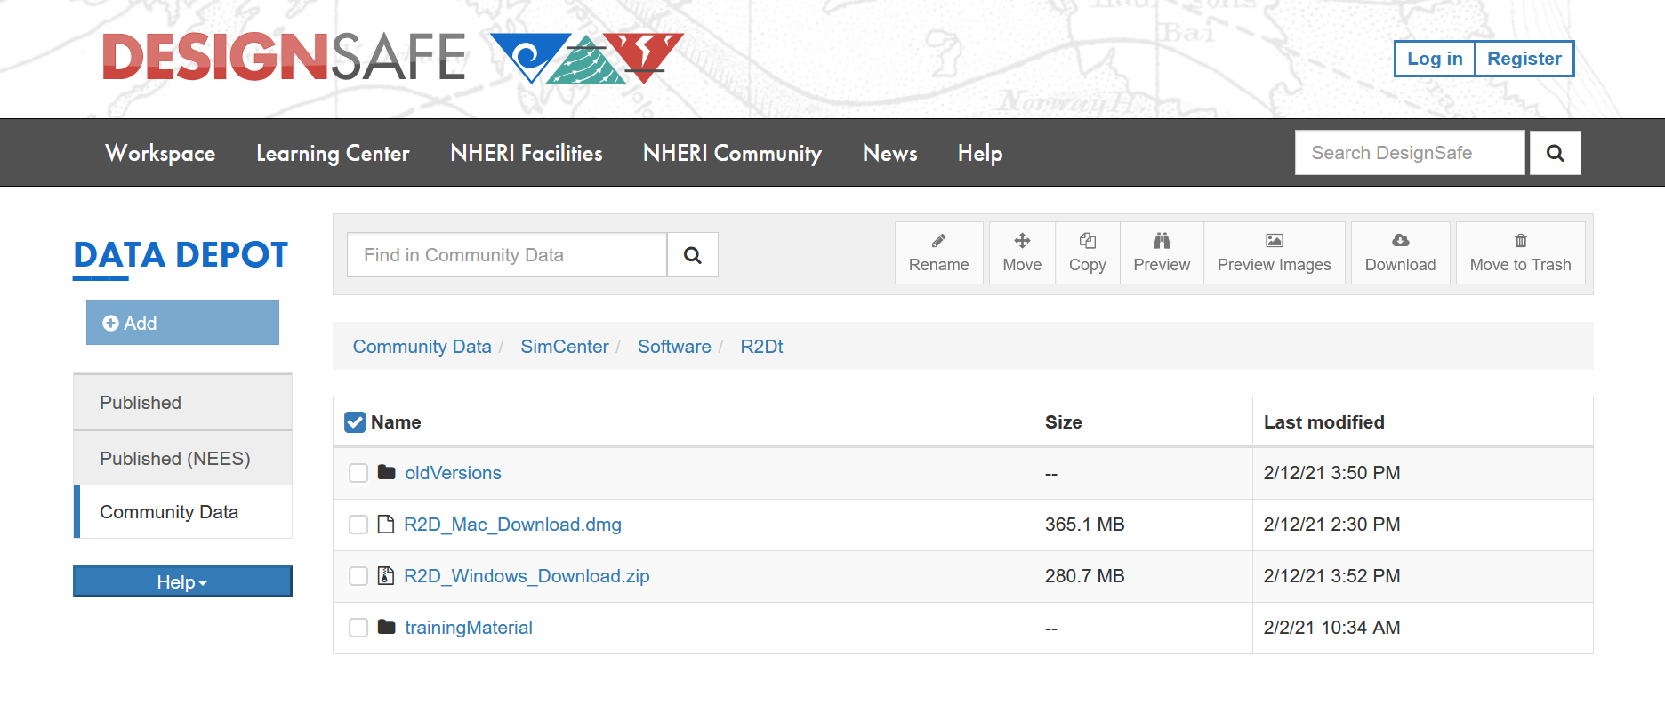Click the site search magnifier button
Image resolution: width=1665 pixels, height=705 pixels.
1555,153
